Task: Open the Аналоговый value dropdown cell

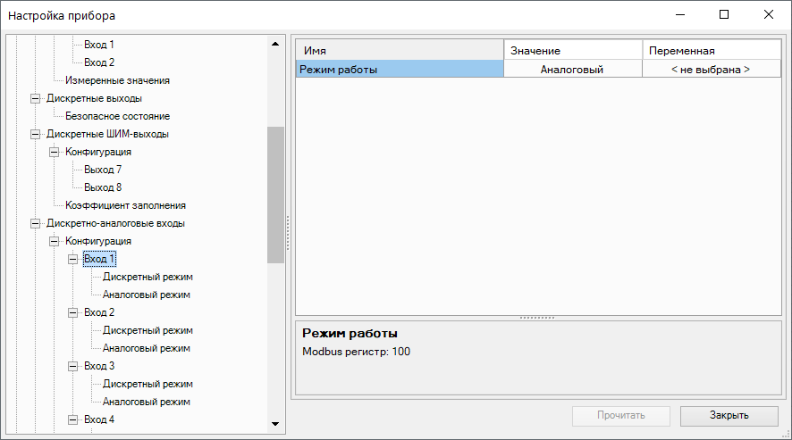Action: click(572, 69)
